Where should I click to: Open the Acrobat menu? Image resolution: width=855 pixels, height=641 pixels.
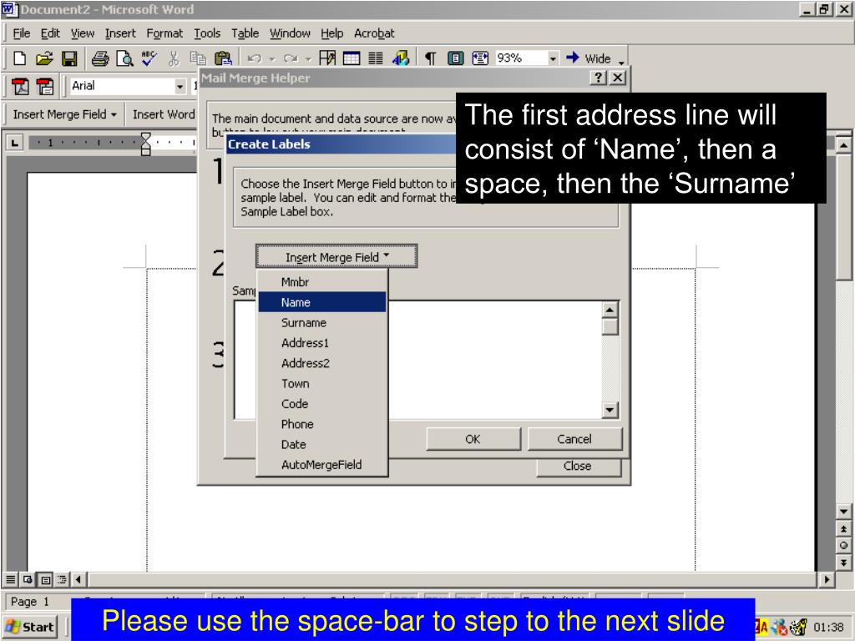pyautogui.click(x=374, y=33)
